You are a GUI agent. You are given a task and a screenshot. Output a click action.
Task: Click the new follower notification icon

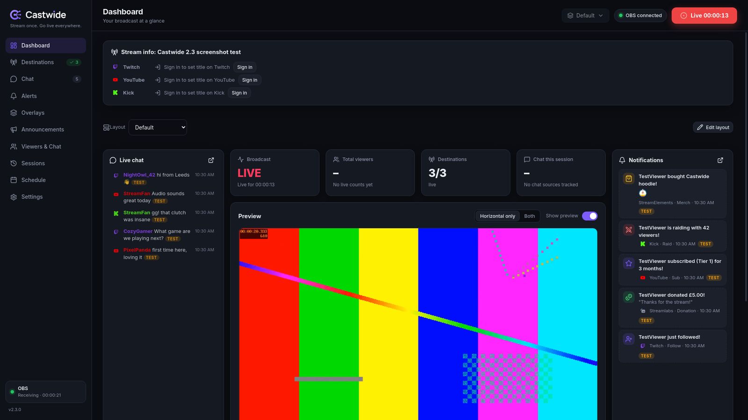(629, 339)
